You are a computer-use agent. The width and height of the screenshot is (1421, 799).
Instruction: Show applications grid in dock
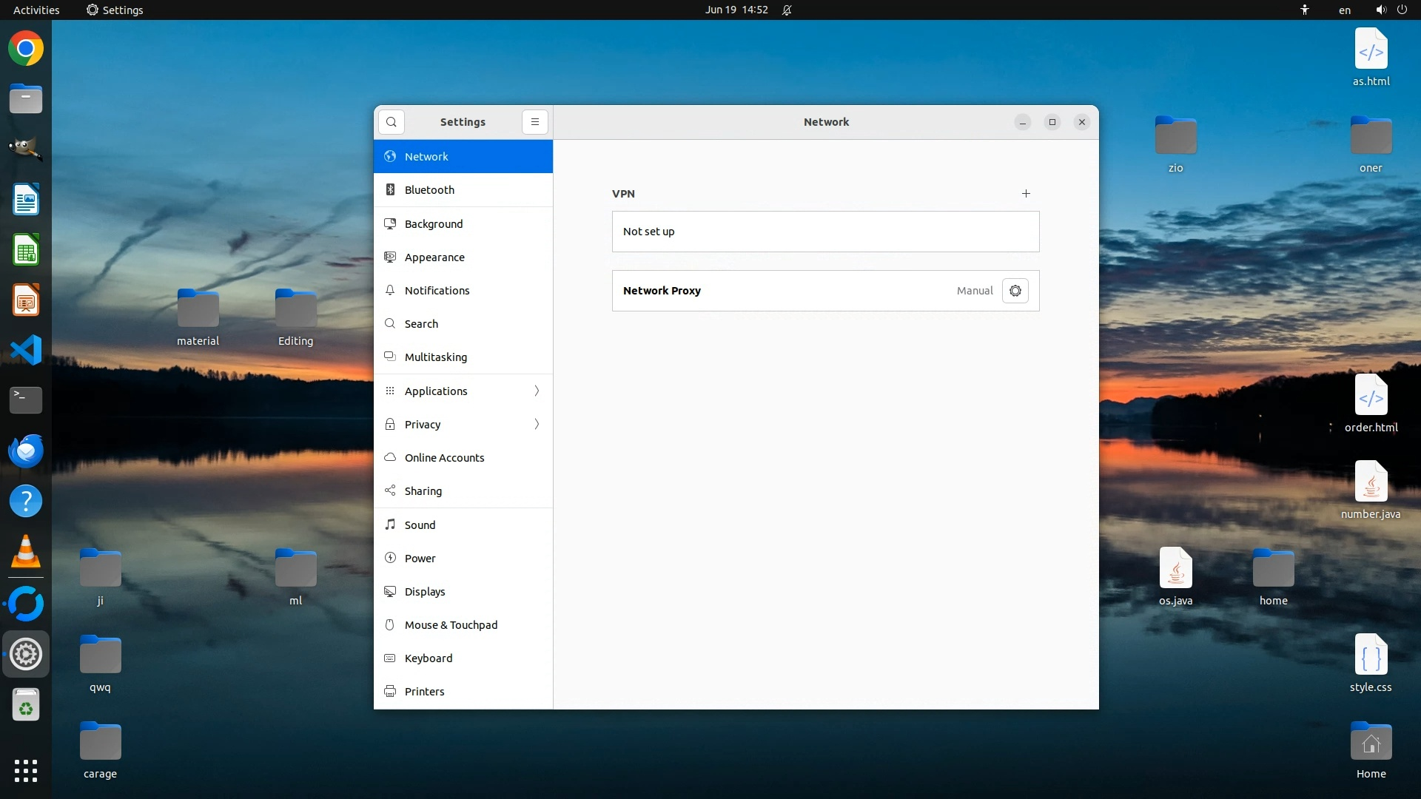coord(26,770)
